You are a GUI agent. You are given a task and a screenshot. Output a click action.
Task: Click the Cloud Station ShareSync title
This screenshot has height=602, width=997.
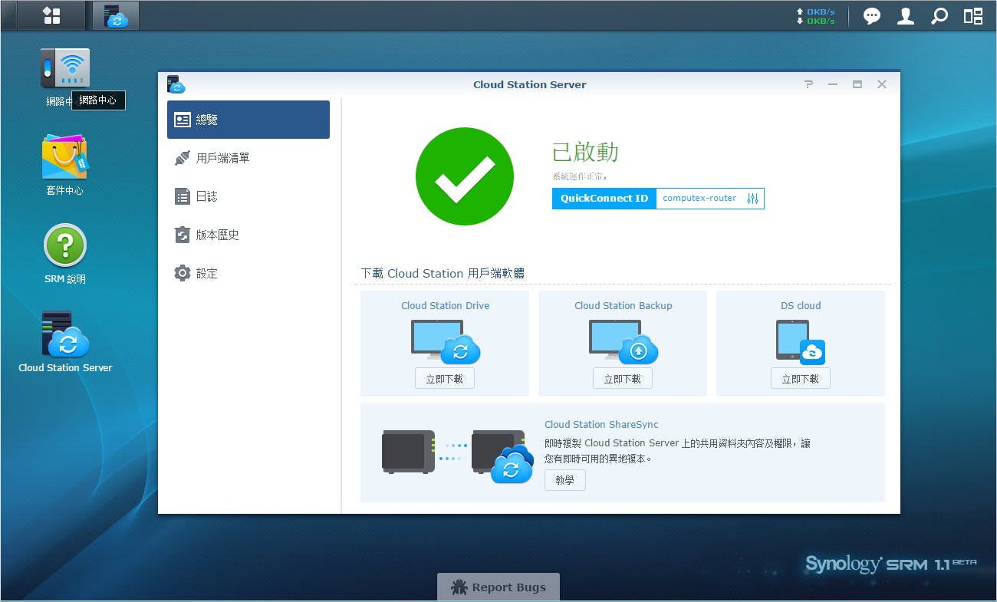pos(601,424)
